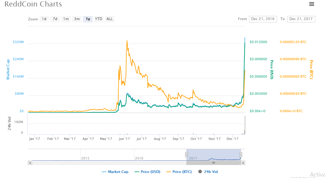This screenshot has height=178, width=325.
Task: Click the From date field
Action: click(x=263, y=19)
